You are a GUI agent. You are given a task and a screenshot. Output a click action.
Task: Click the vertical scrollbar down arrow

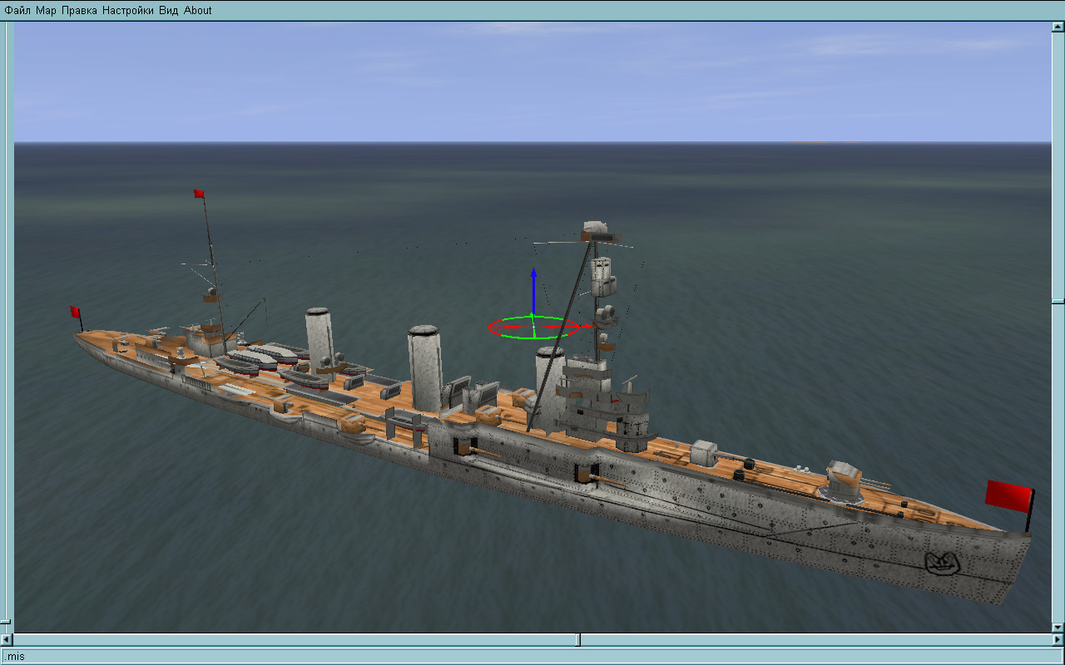click(x=1058, y=627)
